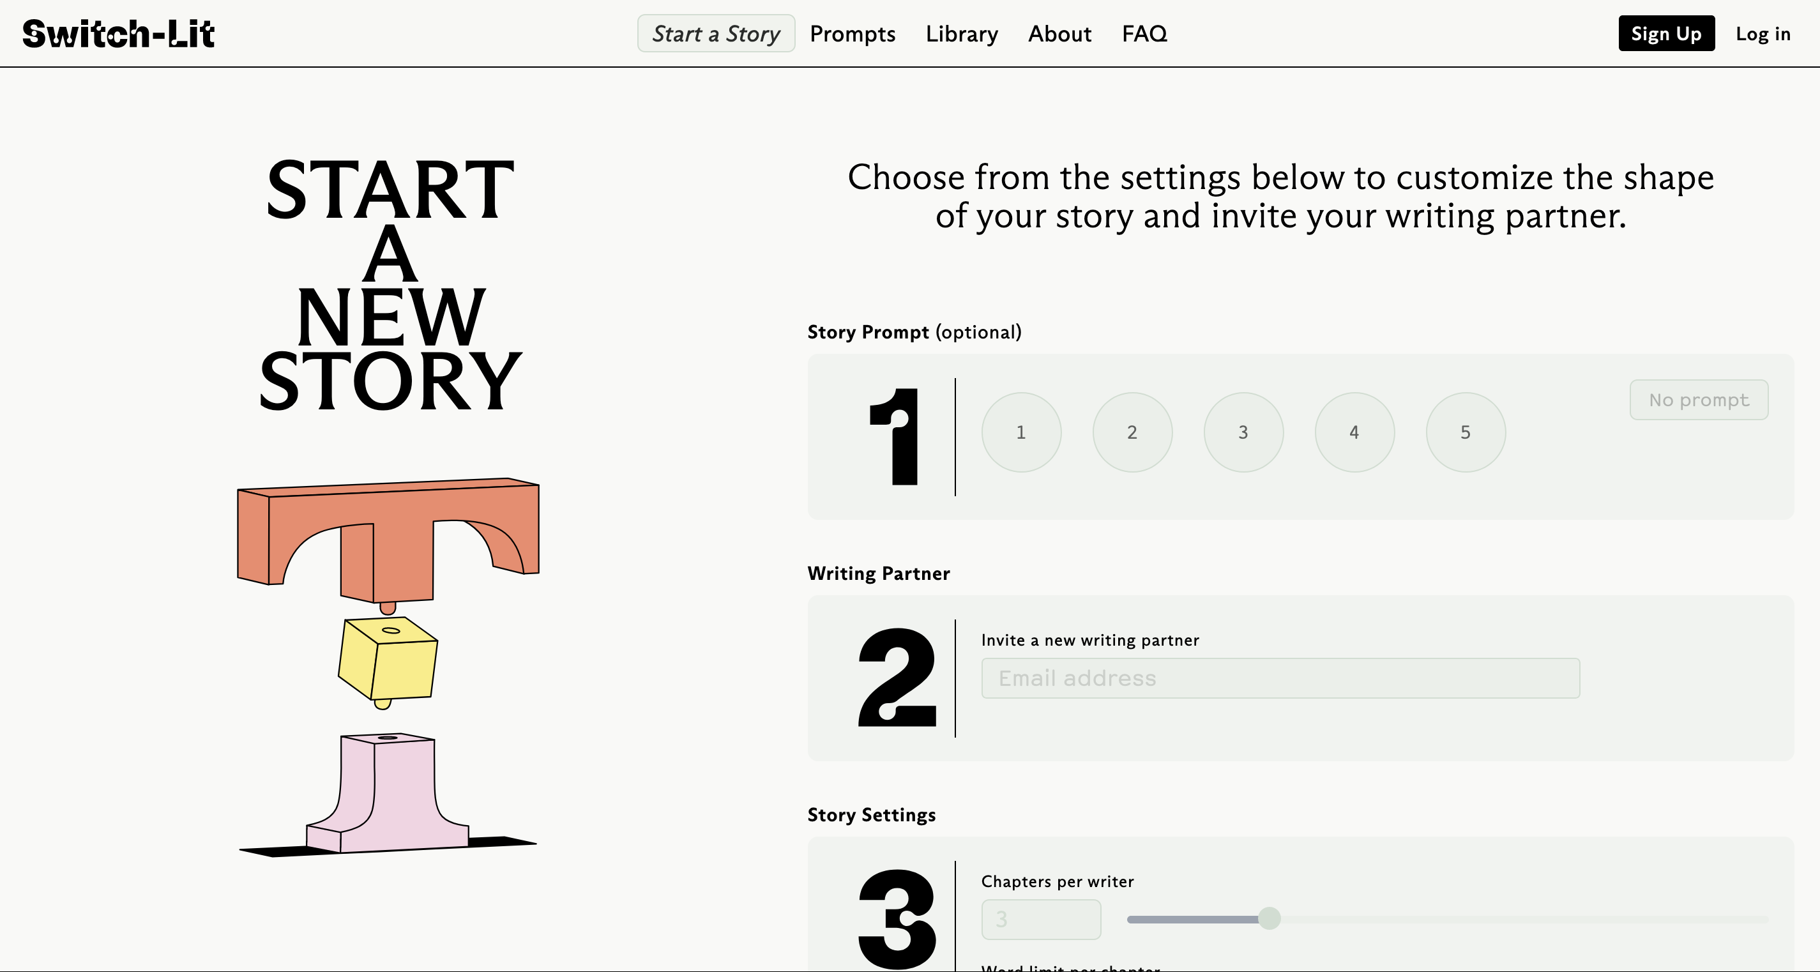The width and height of the screenshot is (1820, 972).
Task: Click the large step number 2
Action: [x=897, y=678]
